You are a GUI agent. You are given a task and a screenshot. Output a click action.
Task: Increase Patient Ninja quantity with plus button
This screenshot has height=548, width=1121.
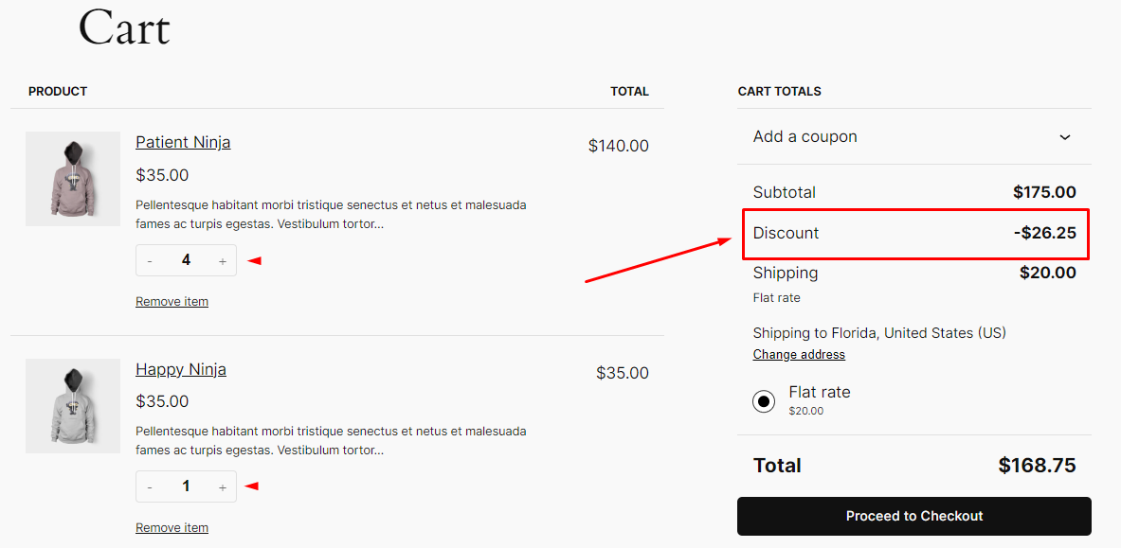pyautogui.click(x=219, y=259)
